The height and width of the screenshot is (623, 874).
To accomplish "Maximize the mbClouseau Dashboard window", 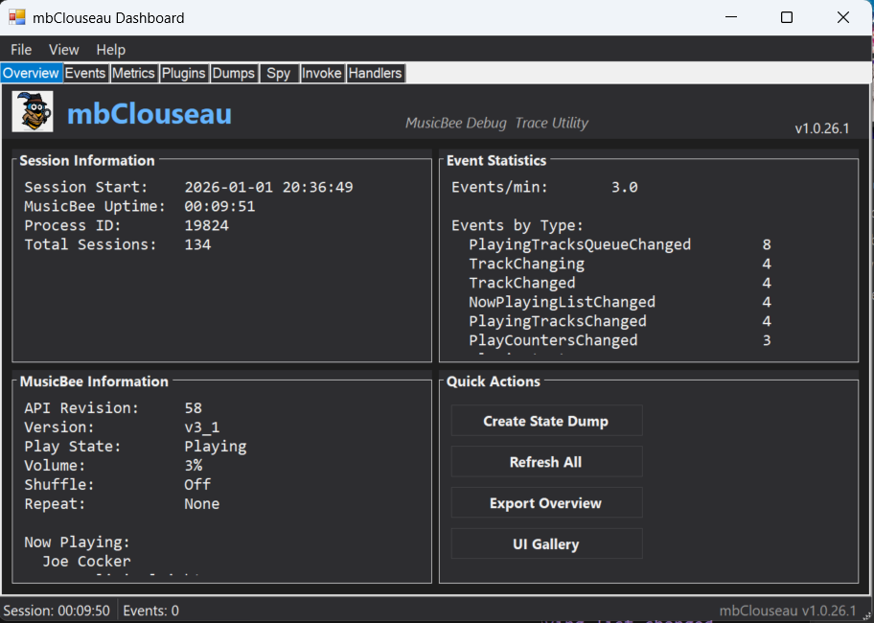I will 786,17.
